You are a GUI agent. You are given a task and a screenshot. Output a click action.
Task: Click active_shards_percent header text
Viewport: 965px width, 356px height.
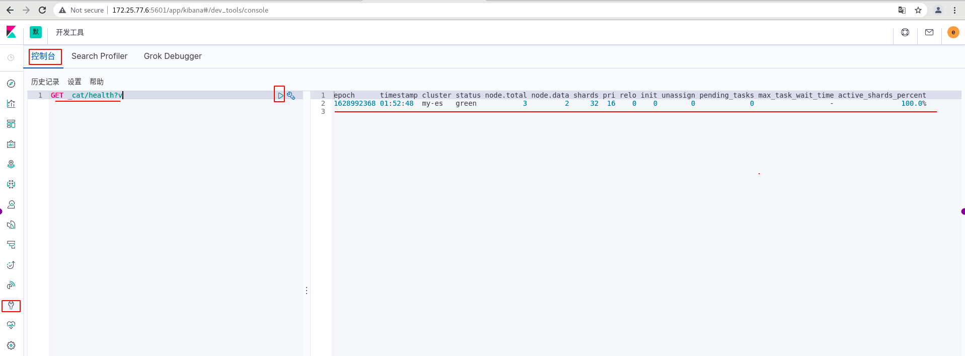coord(882,95)
